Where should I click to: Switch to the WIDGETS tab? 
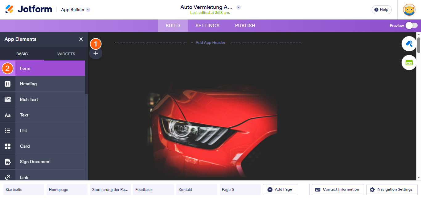click(x=66, y=54)
